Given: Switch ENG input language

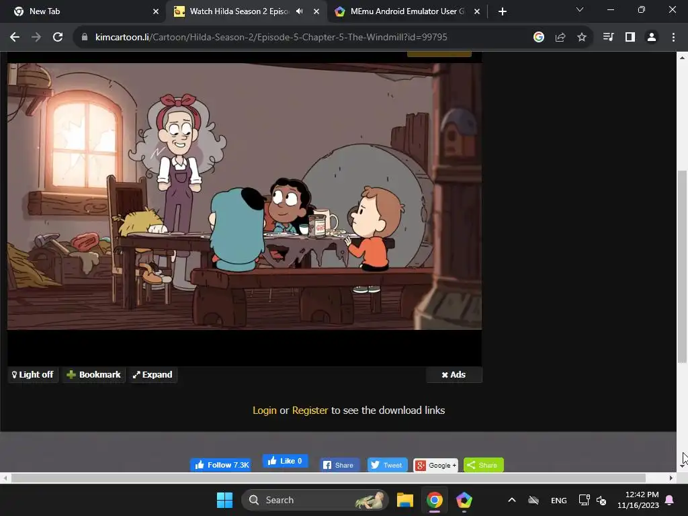Looking at the screenshot, I should 558,500.
